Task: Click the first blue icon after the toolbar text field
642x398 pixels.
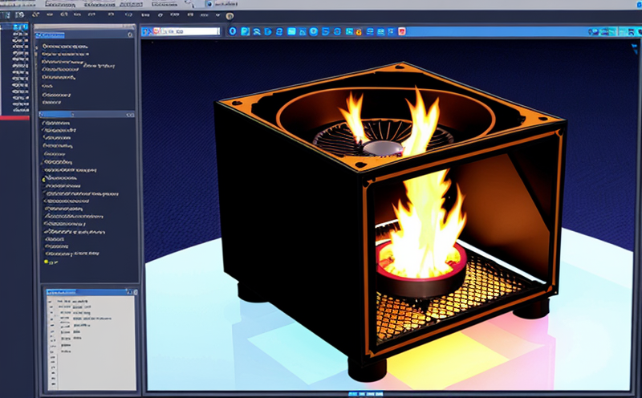Action: click(233, 31)
